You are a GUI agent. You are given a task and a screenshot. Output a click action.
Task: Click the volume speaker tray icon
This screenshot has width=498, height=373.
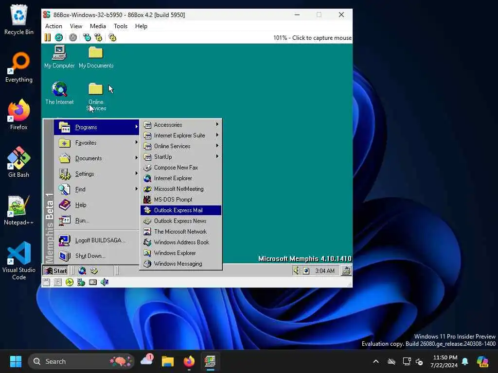(x=296, y=271)
